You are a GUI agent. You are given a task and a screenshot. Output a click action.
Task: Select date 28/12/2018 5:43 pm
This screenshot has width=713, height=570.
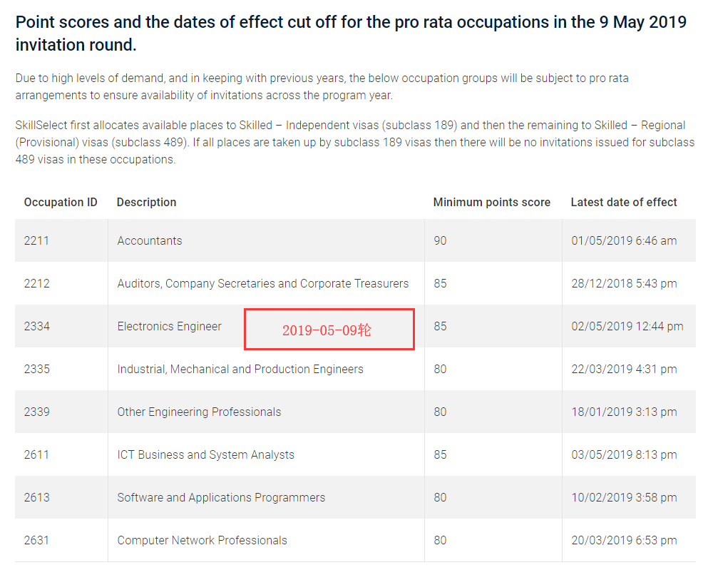pos(624,284)
